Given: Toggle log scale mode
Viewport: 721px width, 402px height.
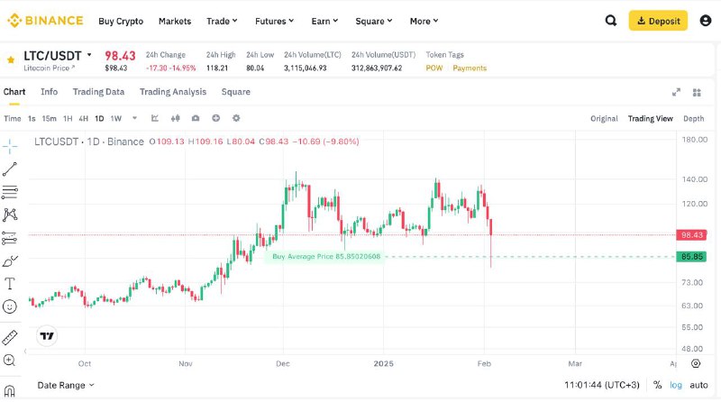Looking at the screenshot, I should tap(675, 385).
